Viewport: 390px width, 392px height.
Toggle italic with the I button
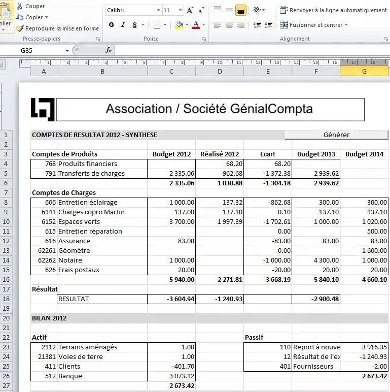point(123,25)
